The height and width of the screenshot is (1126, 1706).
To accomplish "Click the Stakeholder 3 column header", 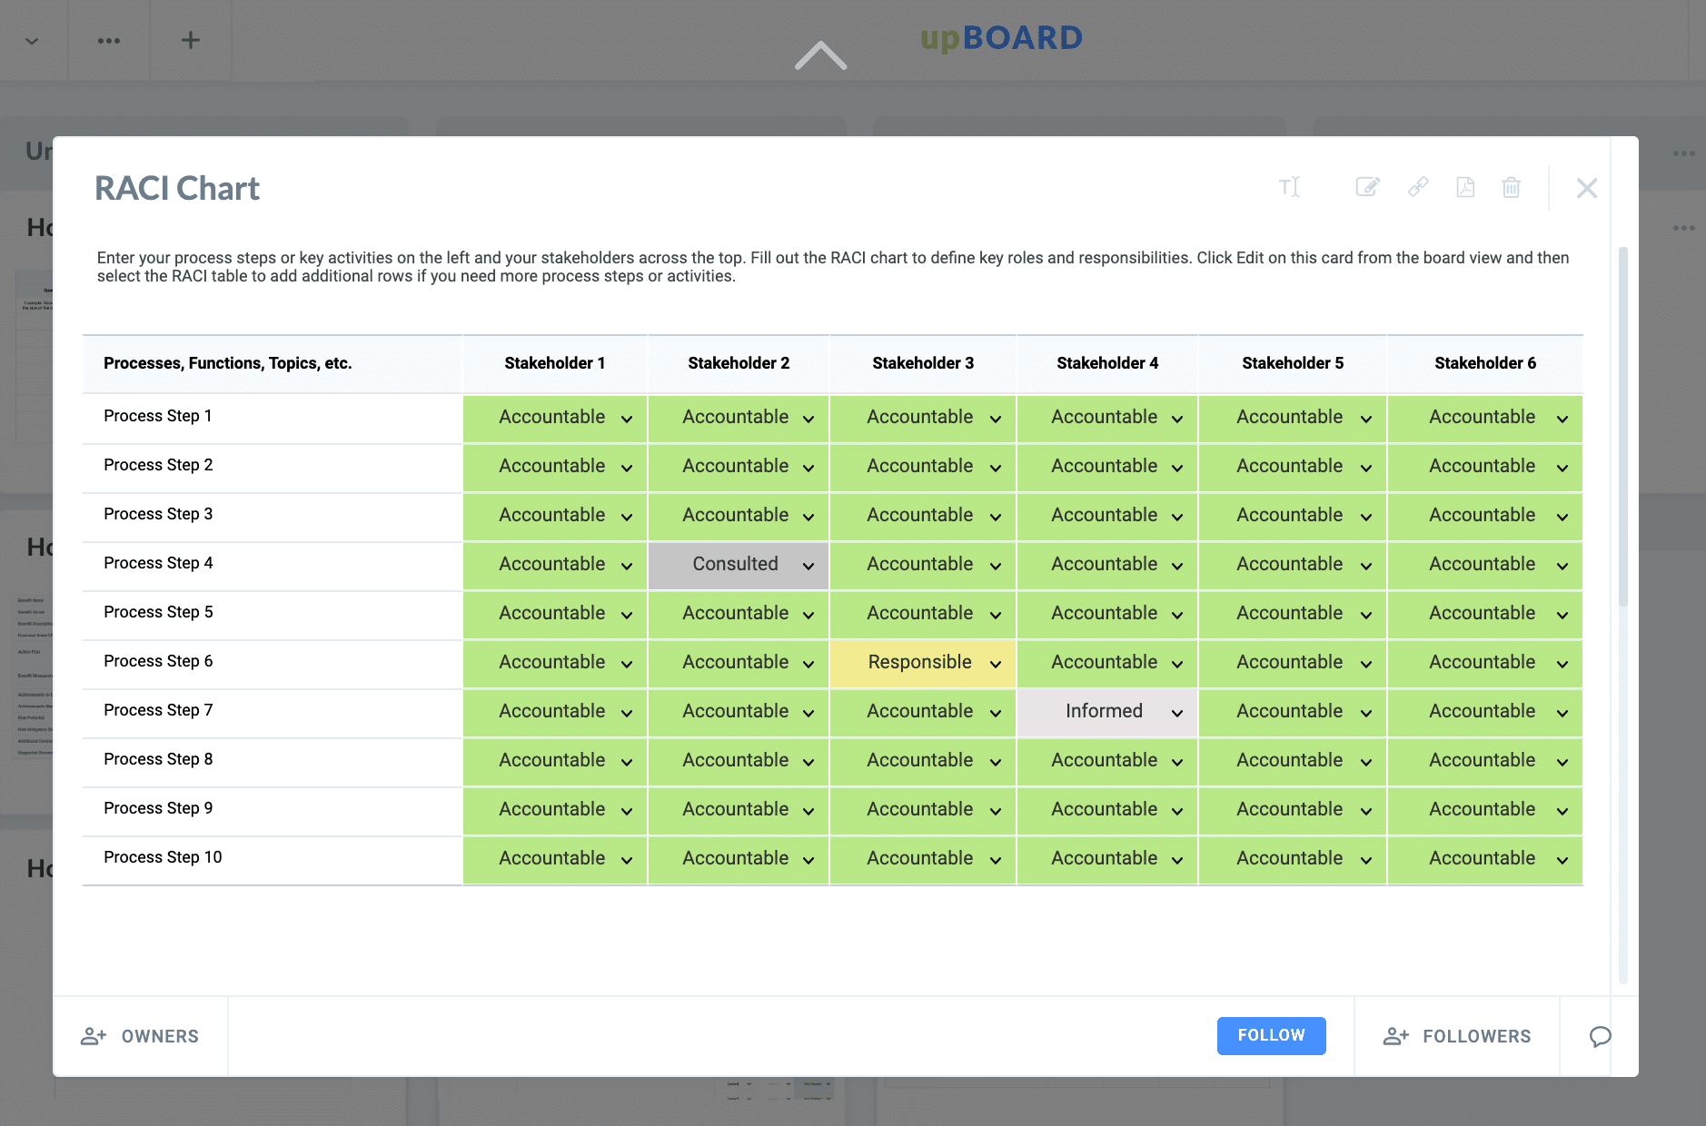I will [923, 363].
